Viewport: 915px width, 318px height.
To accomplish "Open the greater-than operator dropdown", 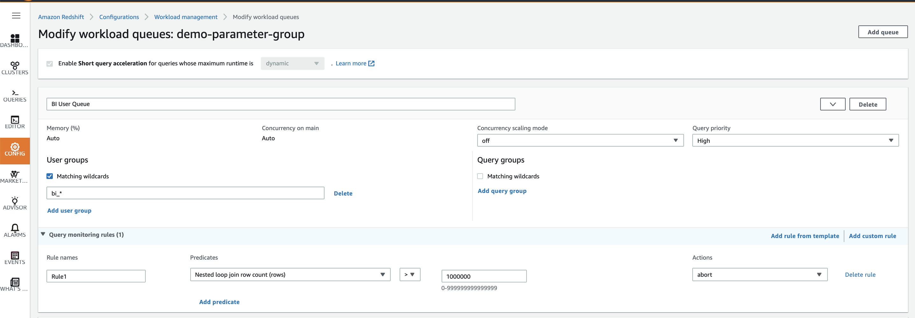I will 410,275.
